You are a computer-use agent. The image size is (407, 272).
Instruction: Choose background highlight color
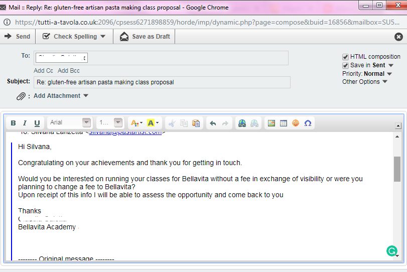pyautogui.click(x=153, y=123)
